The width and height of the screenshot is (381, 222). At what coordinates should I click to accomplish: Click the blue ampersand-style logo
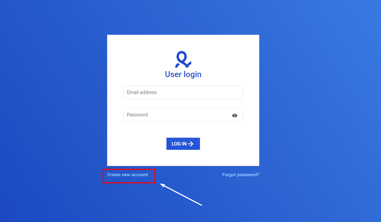point(183,59)
